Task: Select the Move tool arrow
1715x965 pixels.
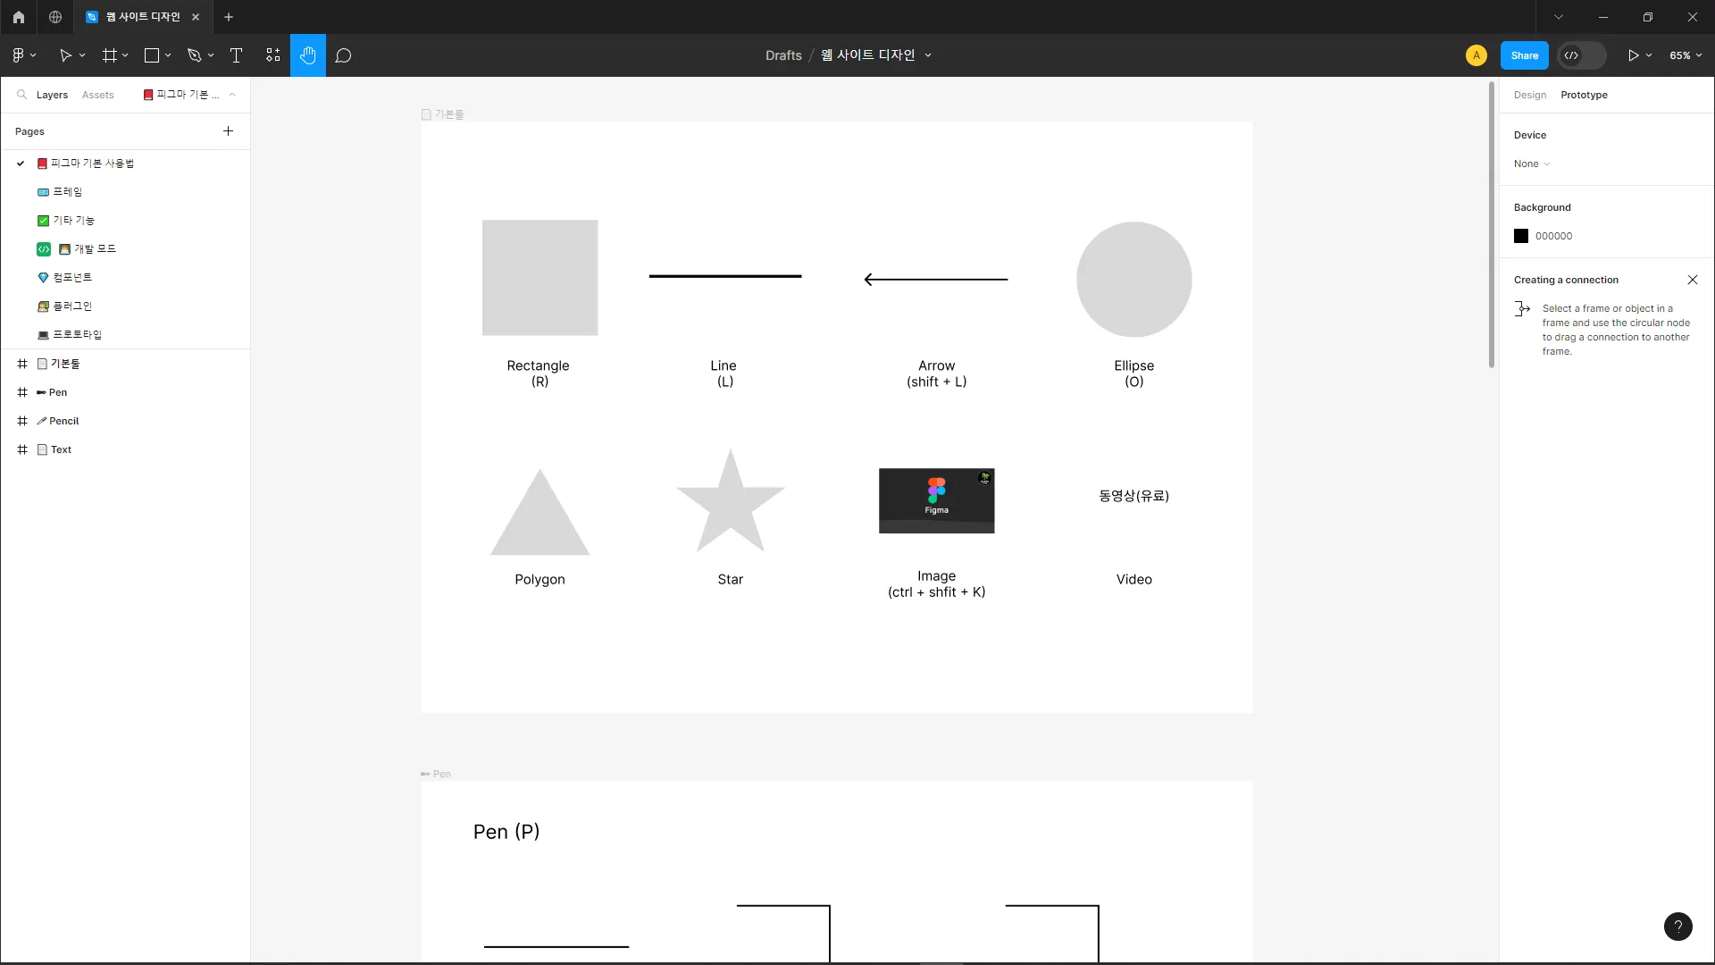Action: coord(64,55)
